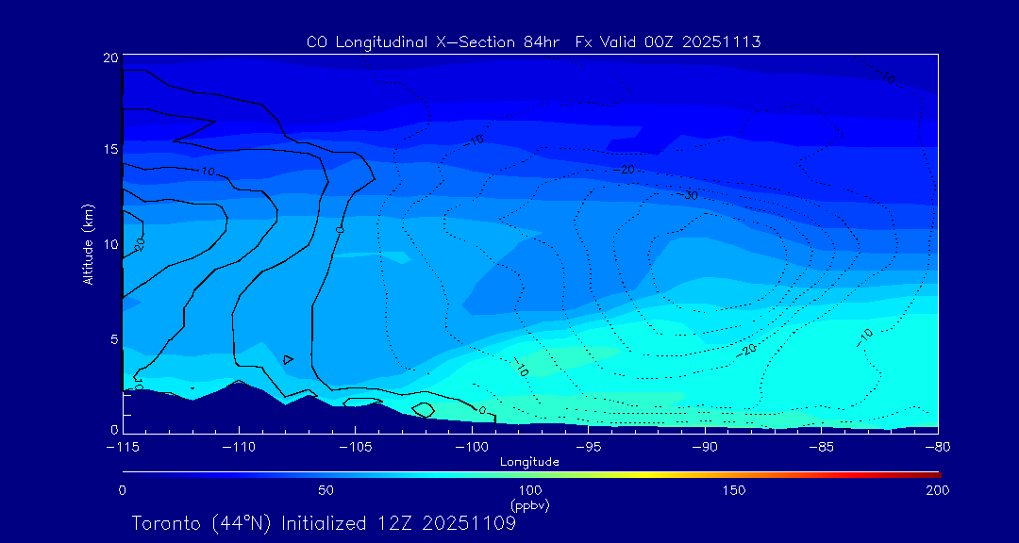Select the "Altitude (km)" vertical axis label
Image resolution: width=1019 pixels, height=543 pixels.
[88, 243]
